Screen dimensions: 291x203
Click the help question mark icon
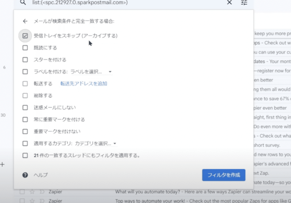[x=25, y=175]
